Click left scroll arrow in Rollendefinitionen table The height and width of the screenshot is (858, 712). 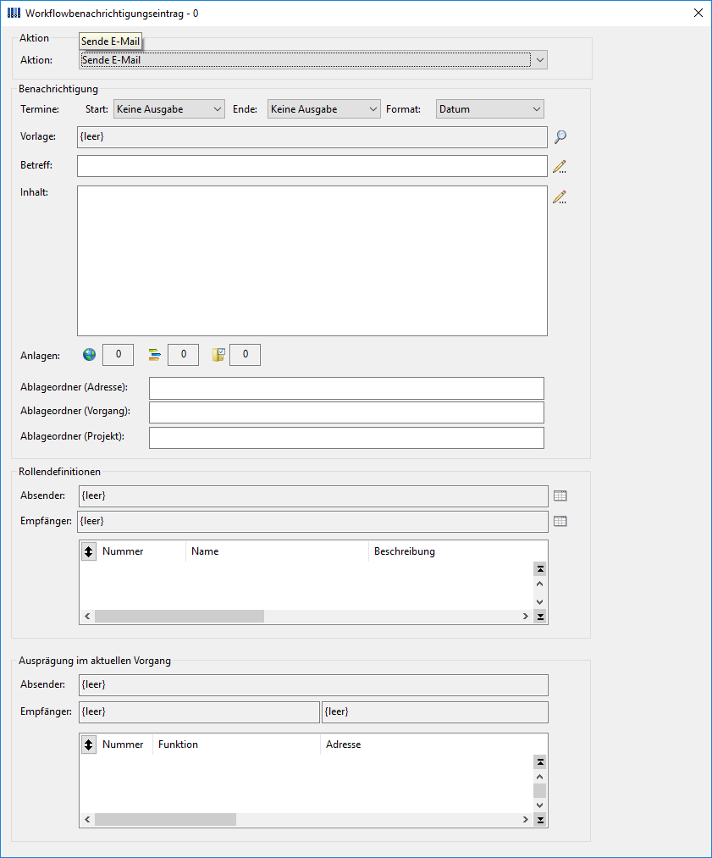[x=87, y=616]
